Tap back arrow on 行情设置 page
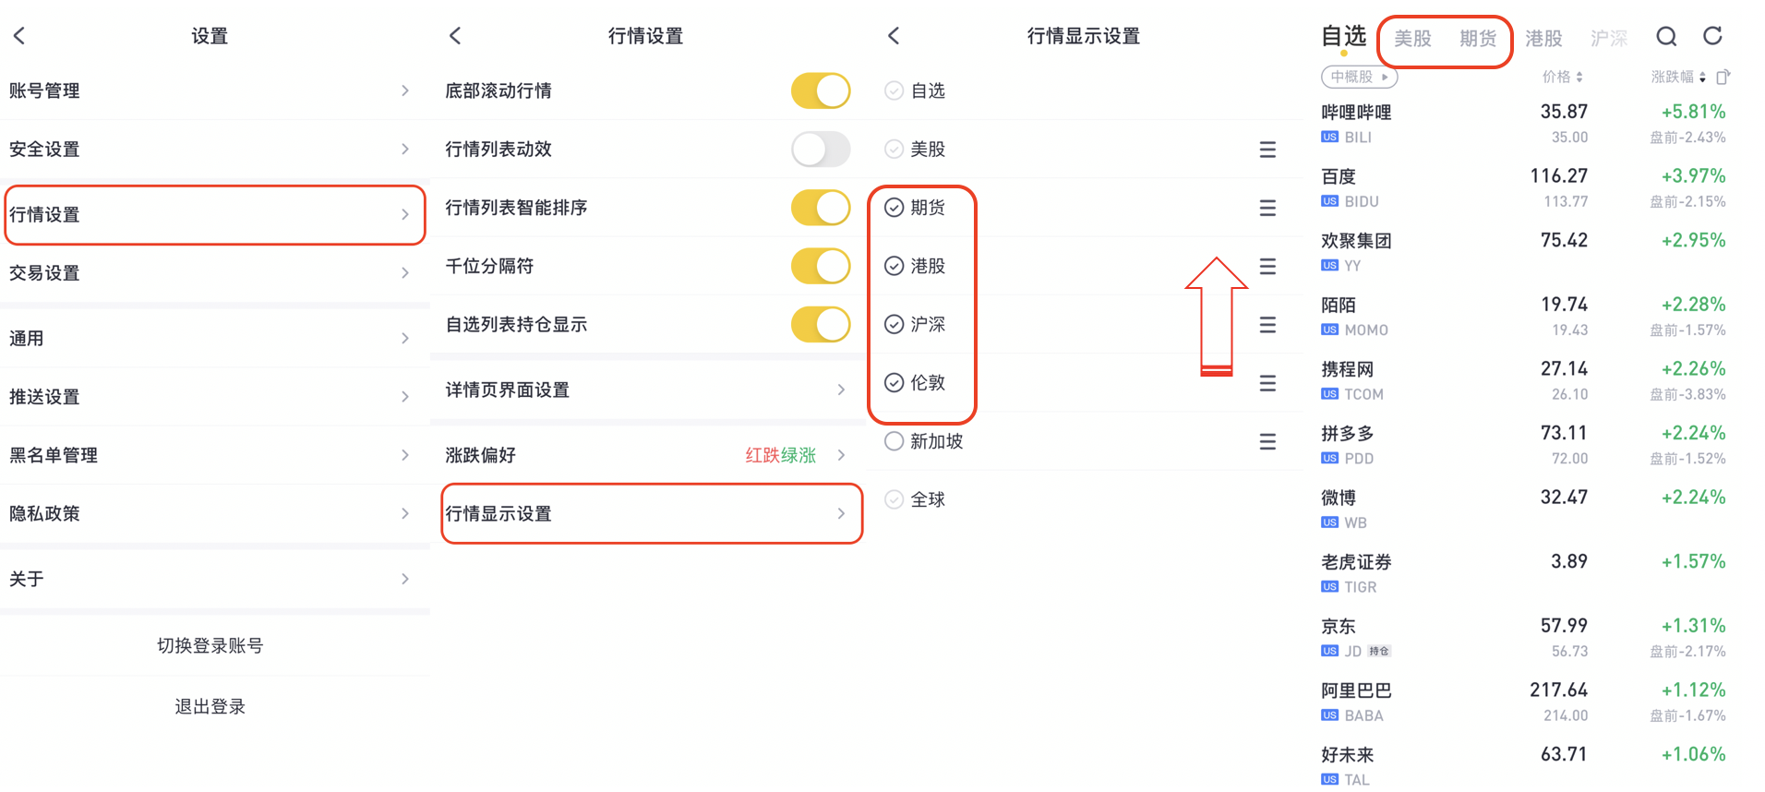 (455, 35)
